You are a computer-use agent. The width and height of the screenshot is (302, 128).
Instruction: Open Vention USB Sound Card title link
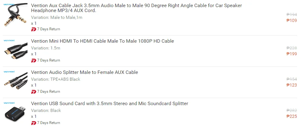point(109,104)
